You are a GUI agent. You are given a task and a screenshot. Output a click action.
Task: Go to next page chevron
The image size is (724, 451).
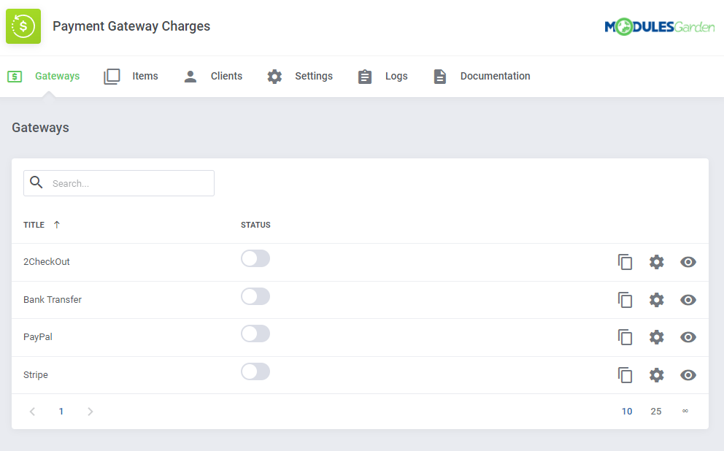coord(90,412)
